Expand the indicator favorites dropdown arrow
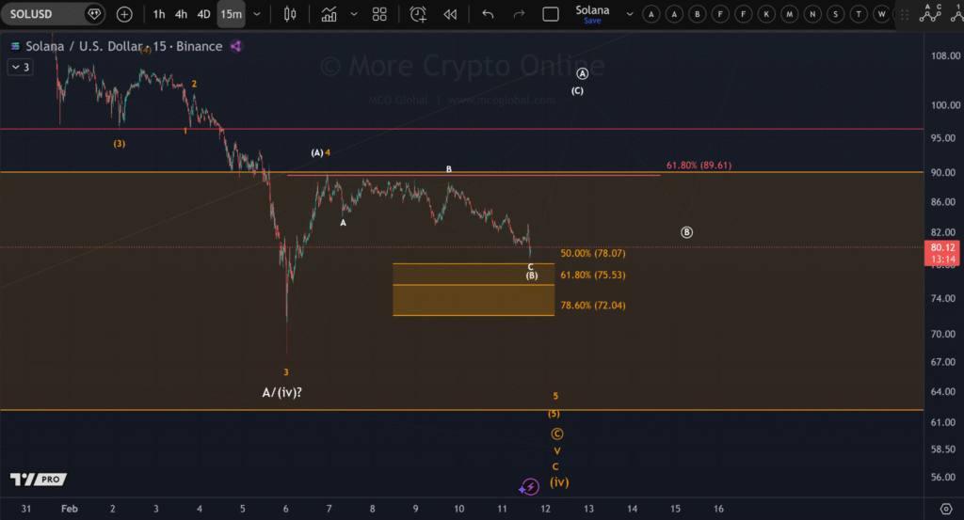Viewport: 964px width, 520px height. (x=354, y=14)
